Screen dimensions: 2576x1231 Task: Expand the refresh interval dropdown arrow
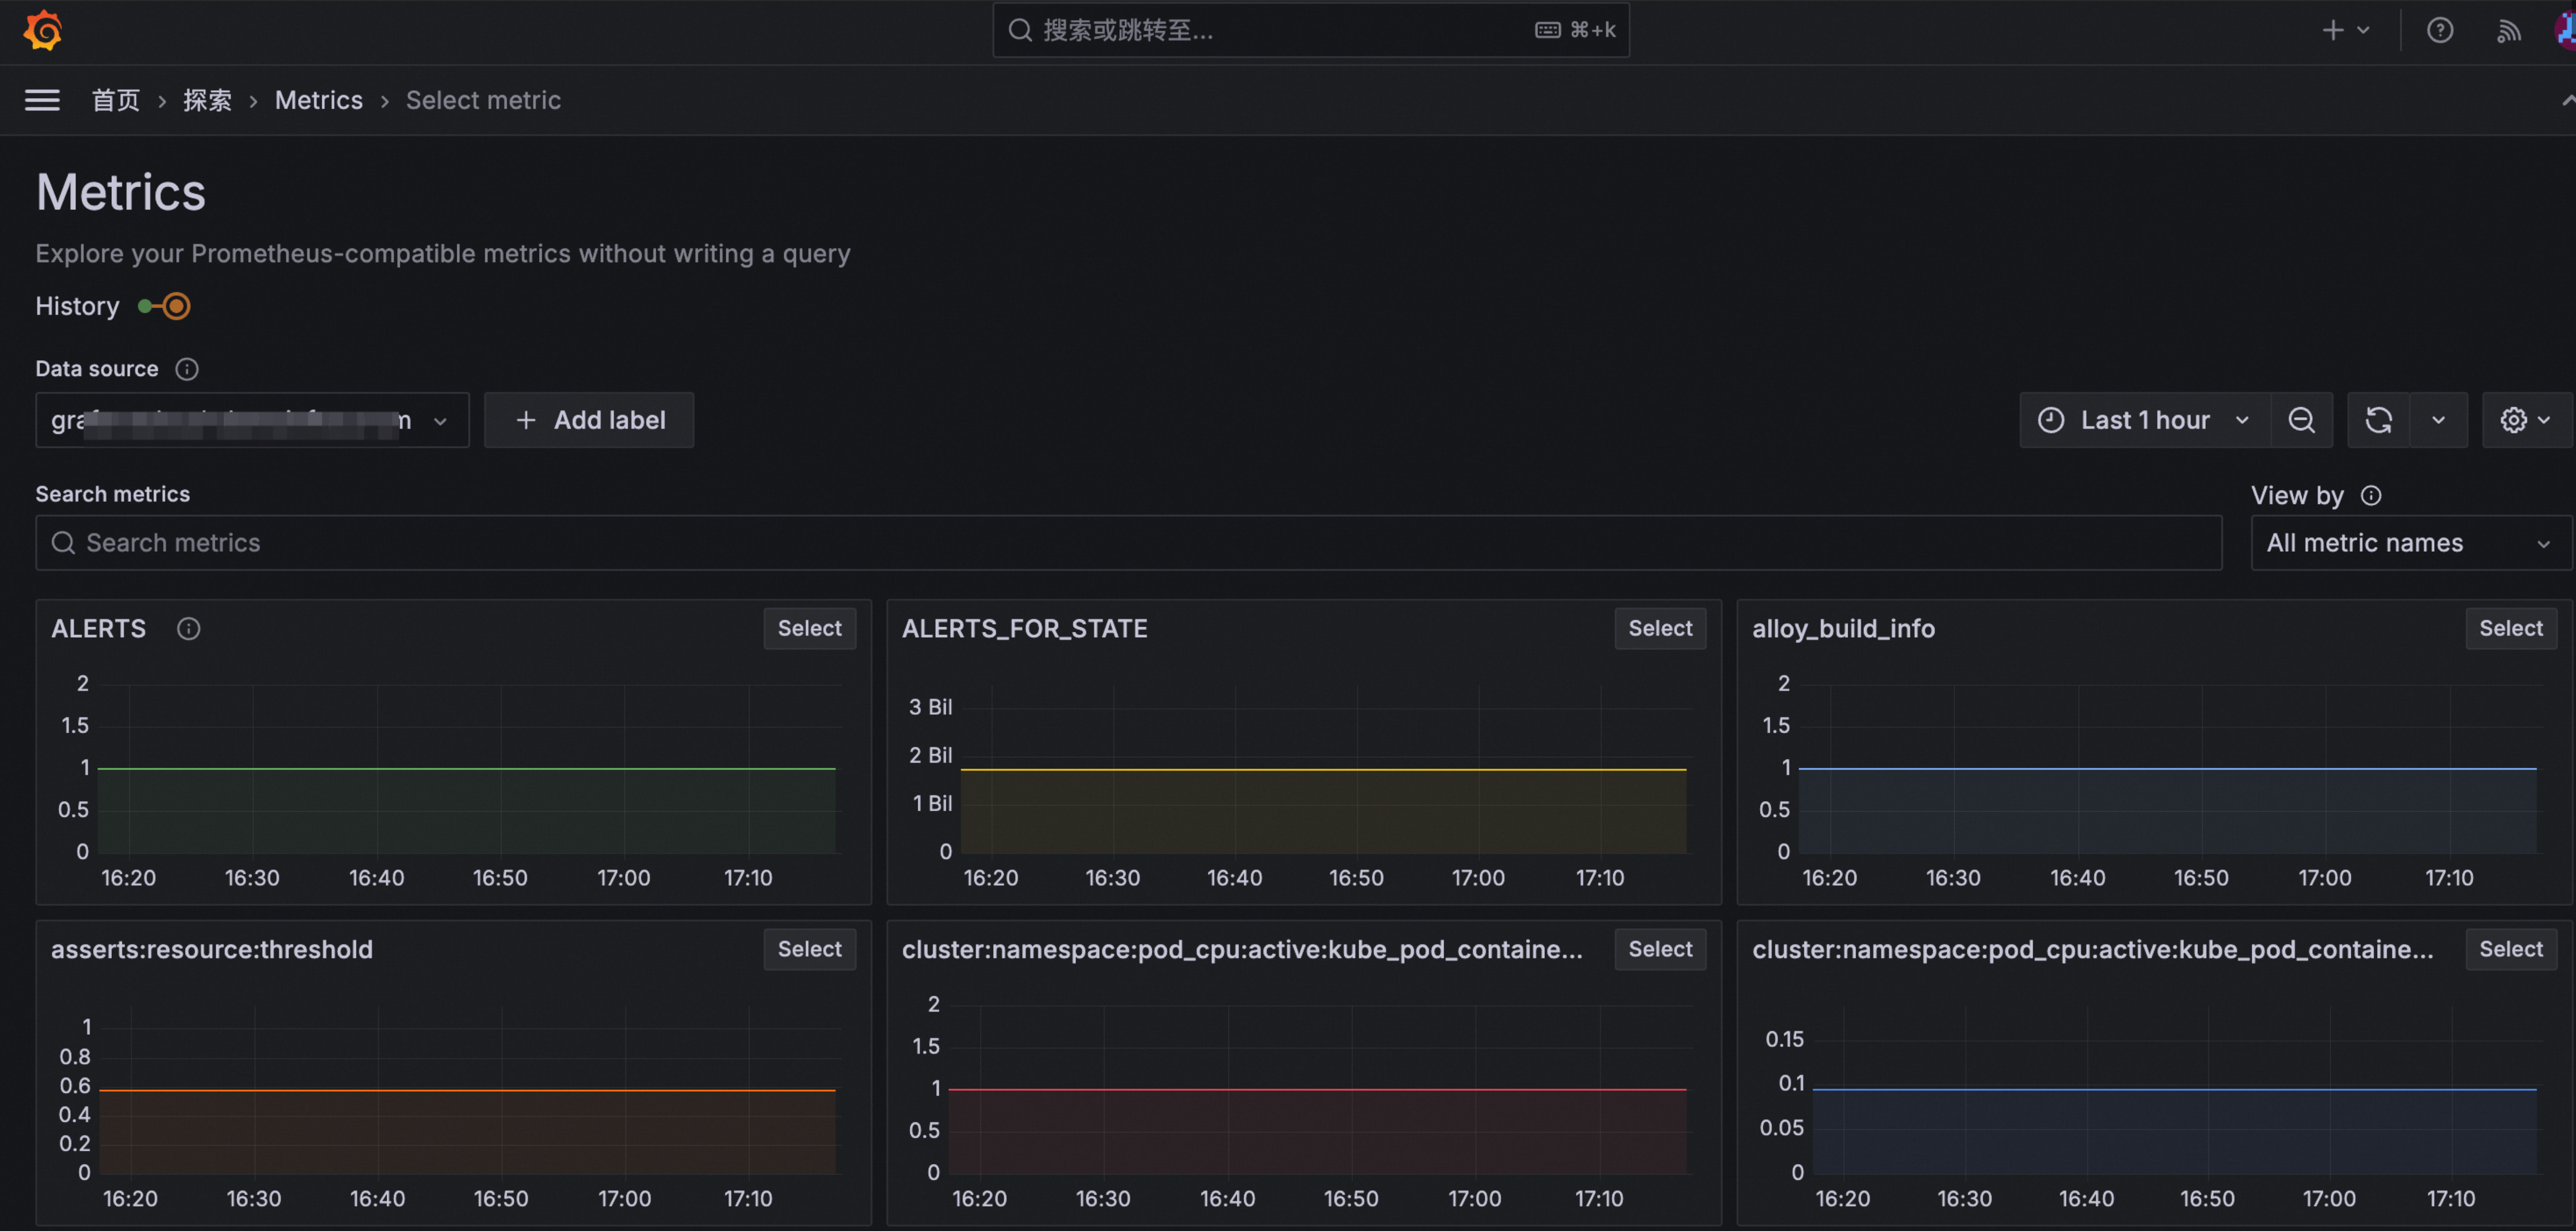[x=2438, y=420]
